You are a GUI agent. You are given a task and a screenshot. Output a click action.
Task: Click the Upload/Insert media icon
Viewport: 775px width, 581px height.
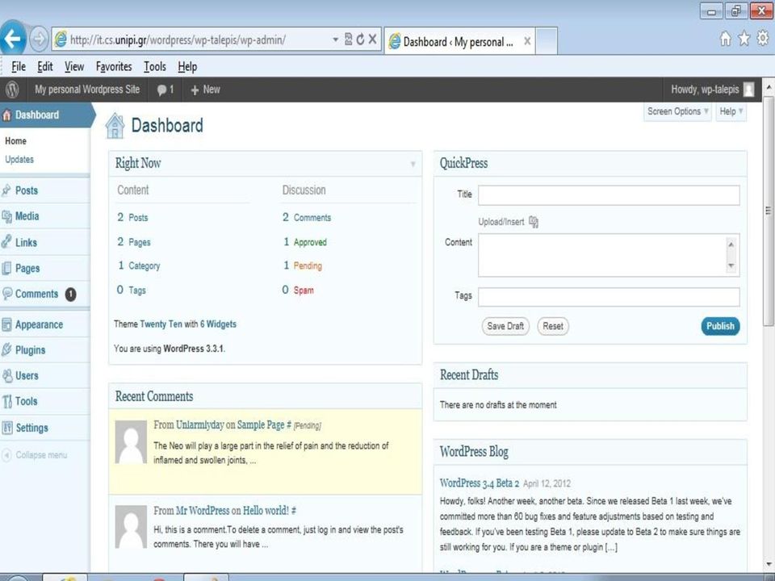[534, 222]
